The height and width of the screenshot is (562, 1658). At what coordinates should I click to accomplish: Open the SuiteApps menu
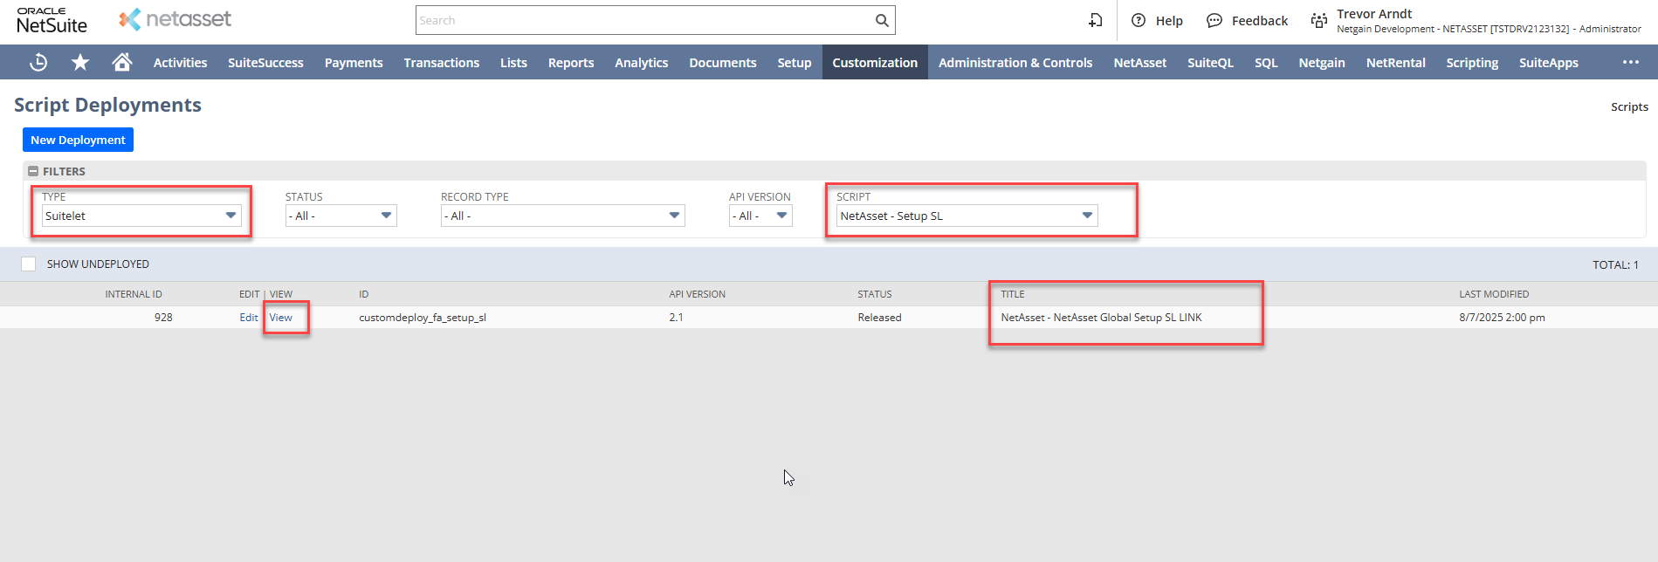coord(1549,62)
